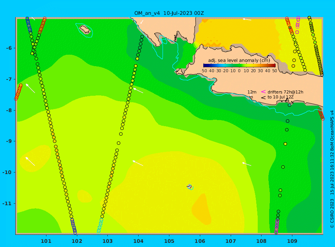Click the 'adj. sea level anomaly (cm)' label
This screenshot has width=335, height=247.
[x=239, y=60]
